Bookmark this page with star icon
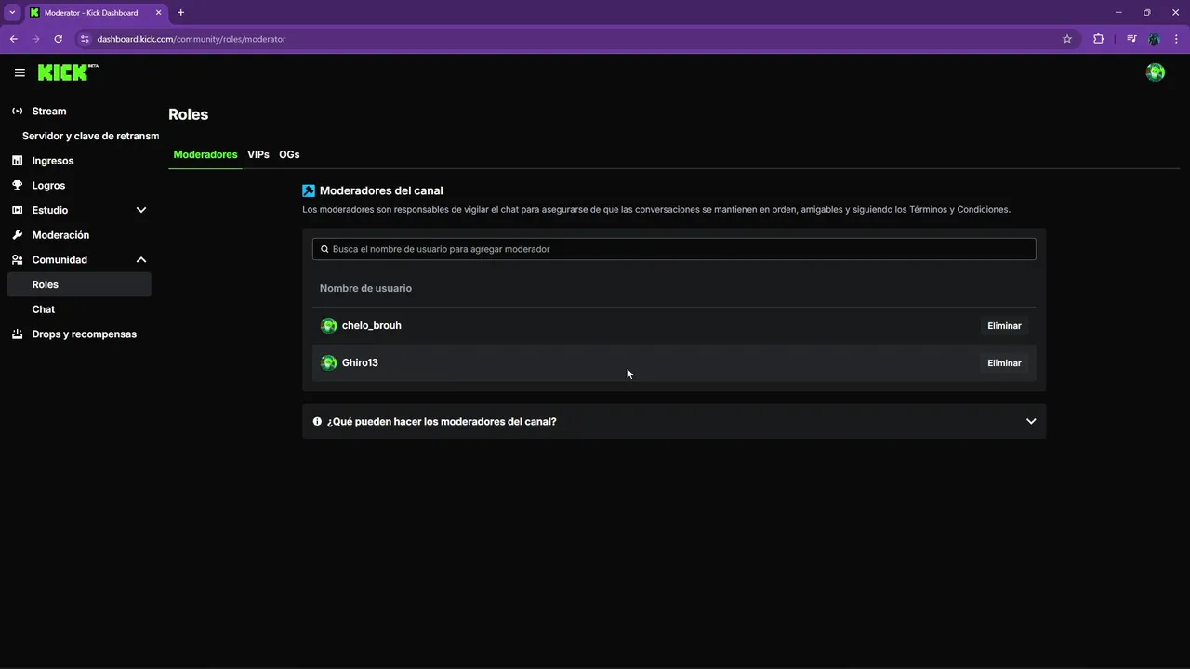This screenshot has width=1190, height=669. point(1067,39)
